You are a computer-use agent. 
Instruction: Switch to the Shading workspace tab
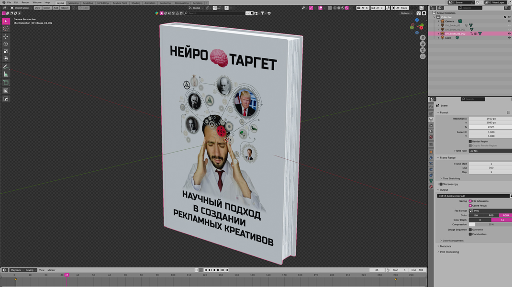pos(136,3)
